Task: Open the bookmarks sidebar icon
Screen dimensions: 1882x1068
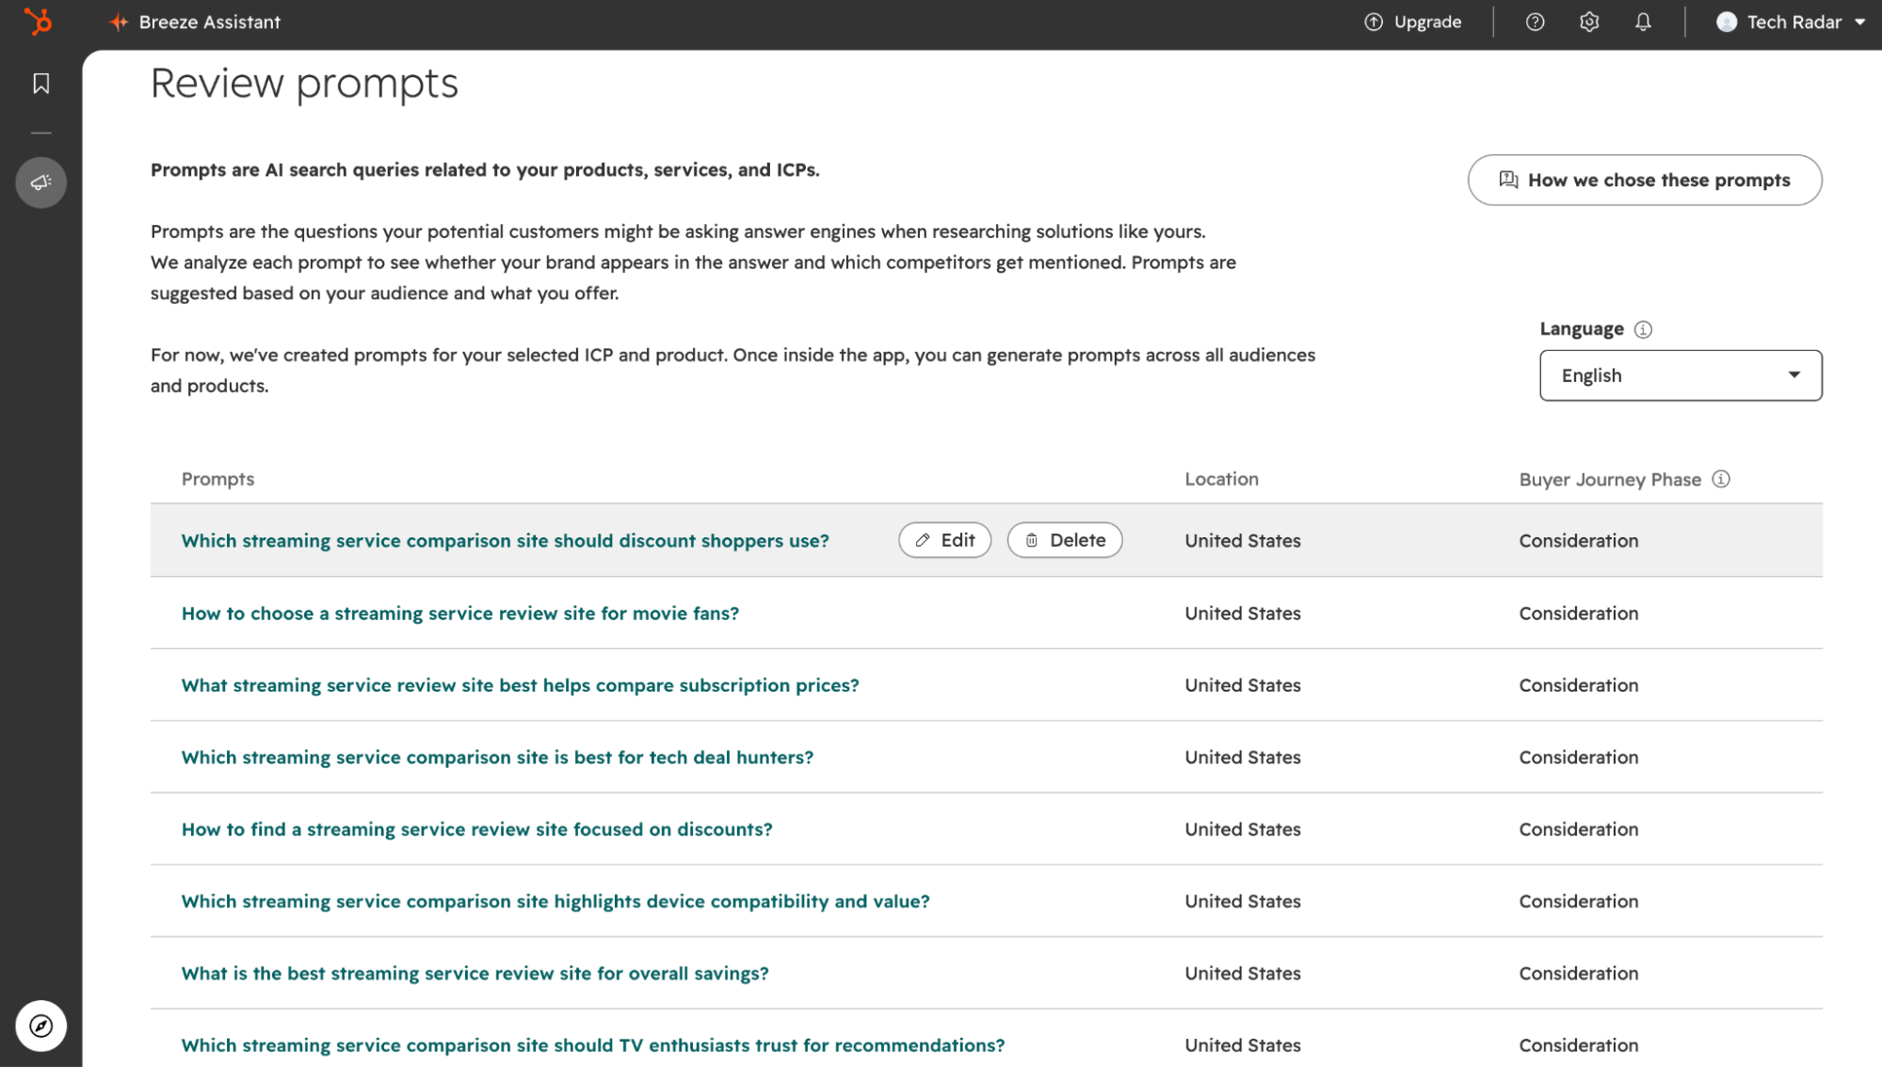Action: [x=40, y=84]
